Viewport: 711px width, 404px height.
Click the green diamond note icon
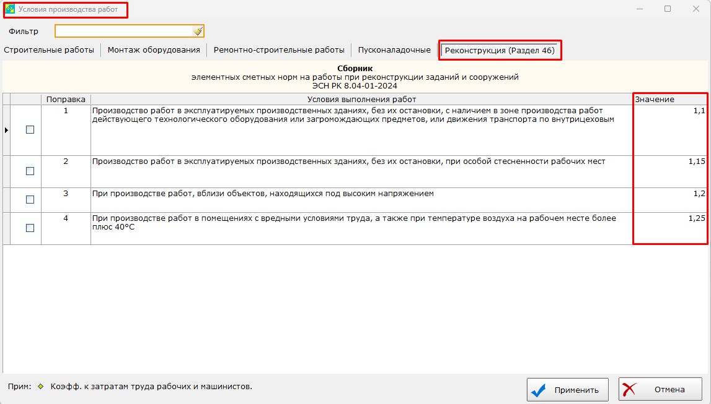[41, 387]
